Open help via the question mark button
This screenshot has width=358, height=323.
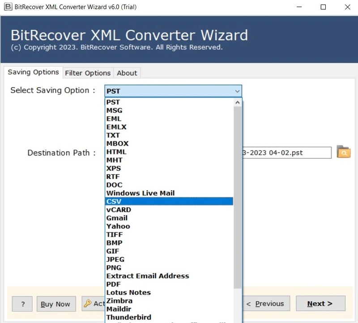pyautogui.click(x=22, y=304)
